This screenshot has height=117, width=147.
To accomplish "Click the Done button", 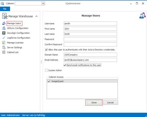I will point(94,102).
